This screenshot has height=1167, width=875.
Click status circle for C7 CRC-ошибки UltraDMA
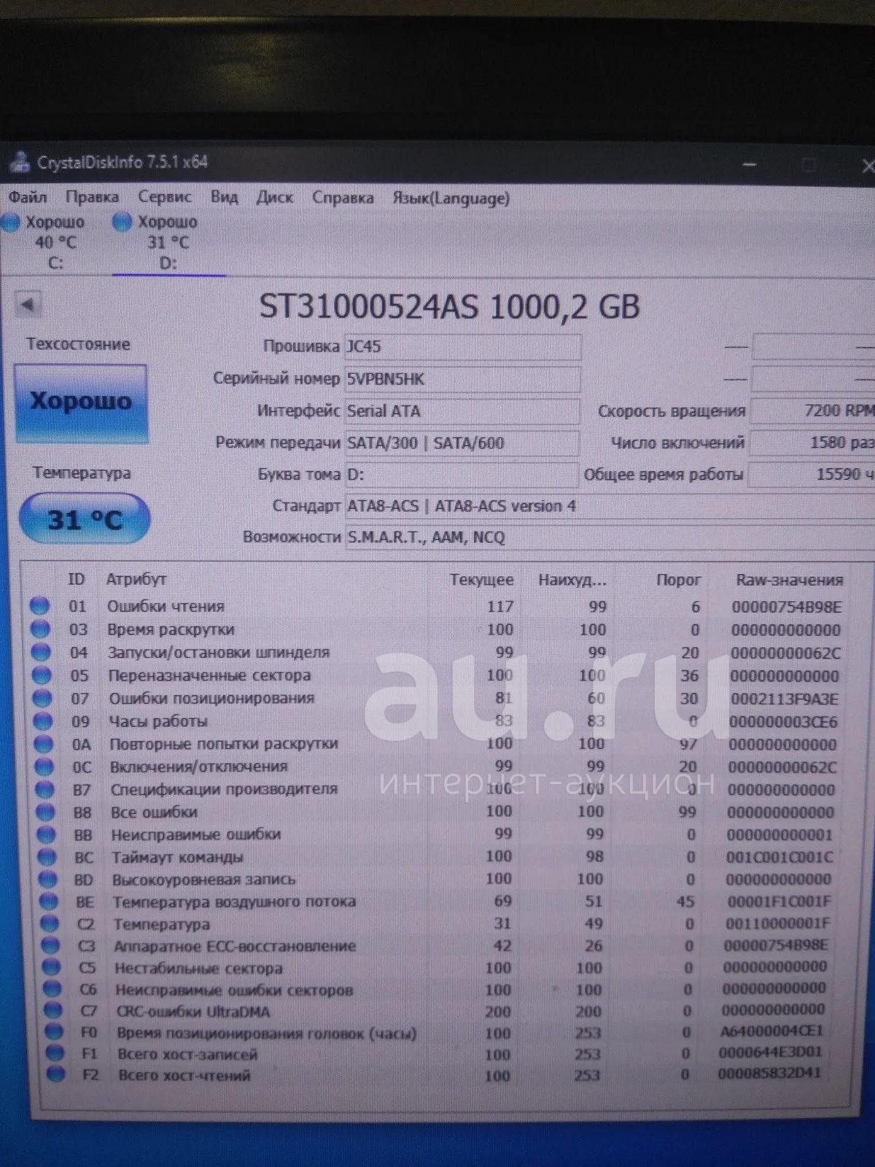tap(52, 1010)
